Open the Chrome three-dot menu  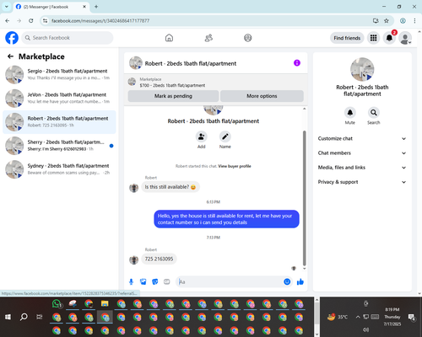tap(414, 21)
